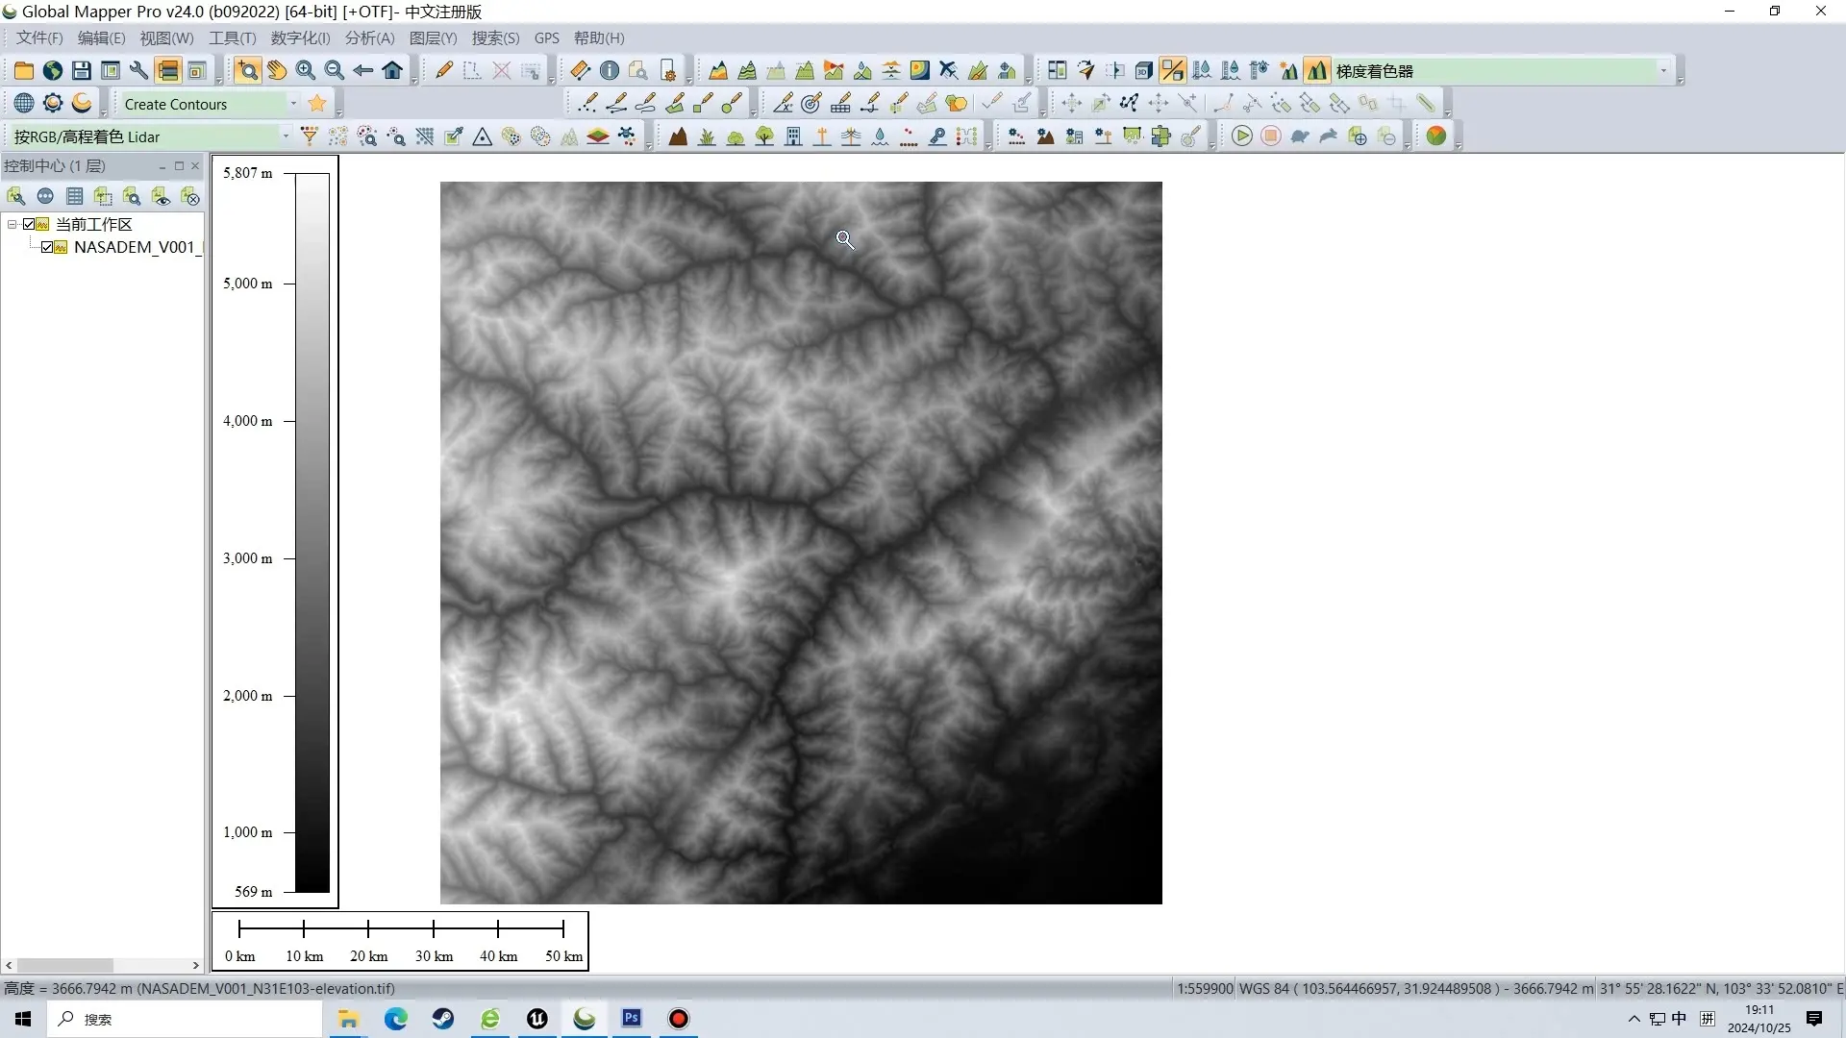Add Create Contours to favorites with the star

(318, 103)
